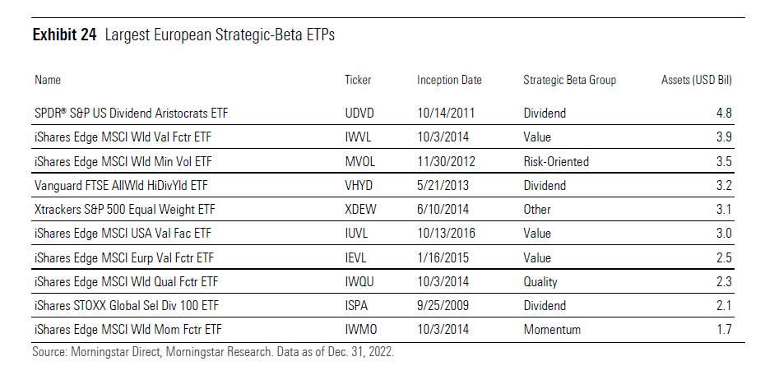
Task: Click the Assets (USD Bil) header
Action: 697,81
